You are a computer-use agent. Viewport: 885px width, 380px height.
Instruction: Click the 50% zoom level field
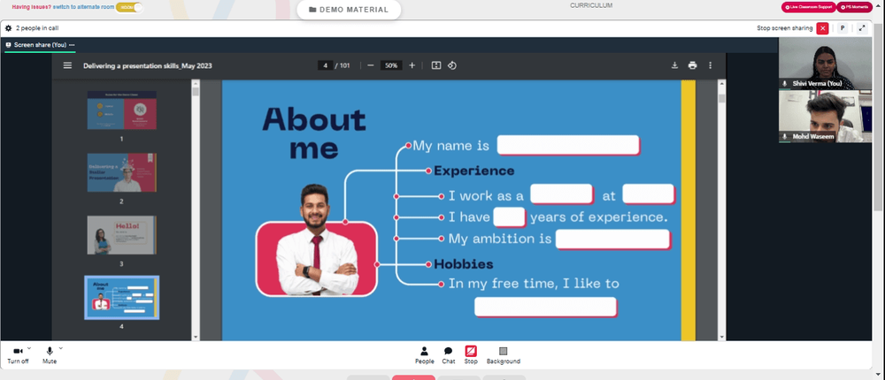(391, 65)
